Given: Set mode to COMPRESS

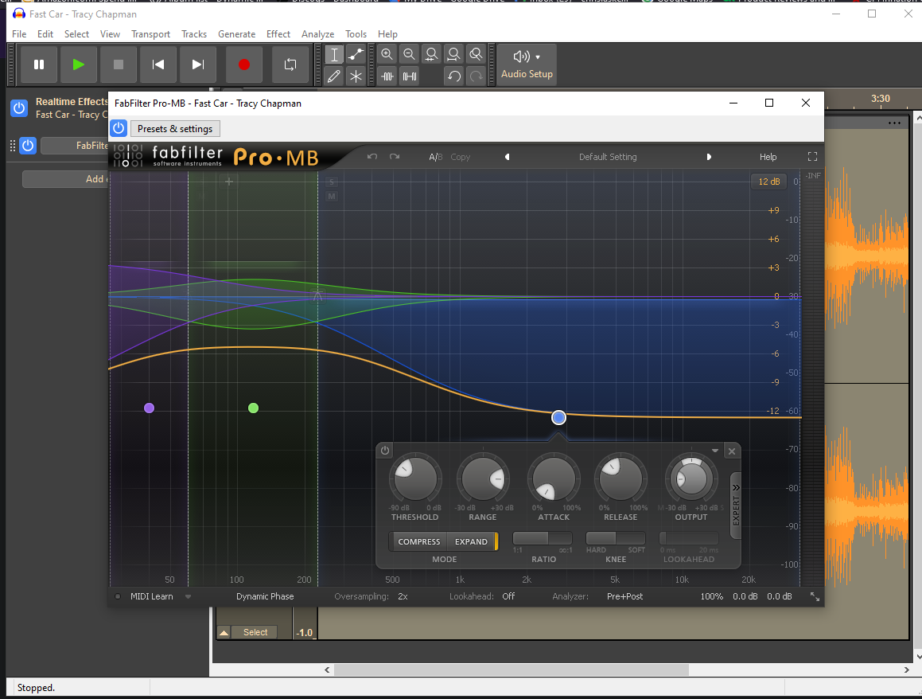Looking at the screenshot, I should click(418, 541).
